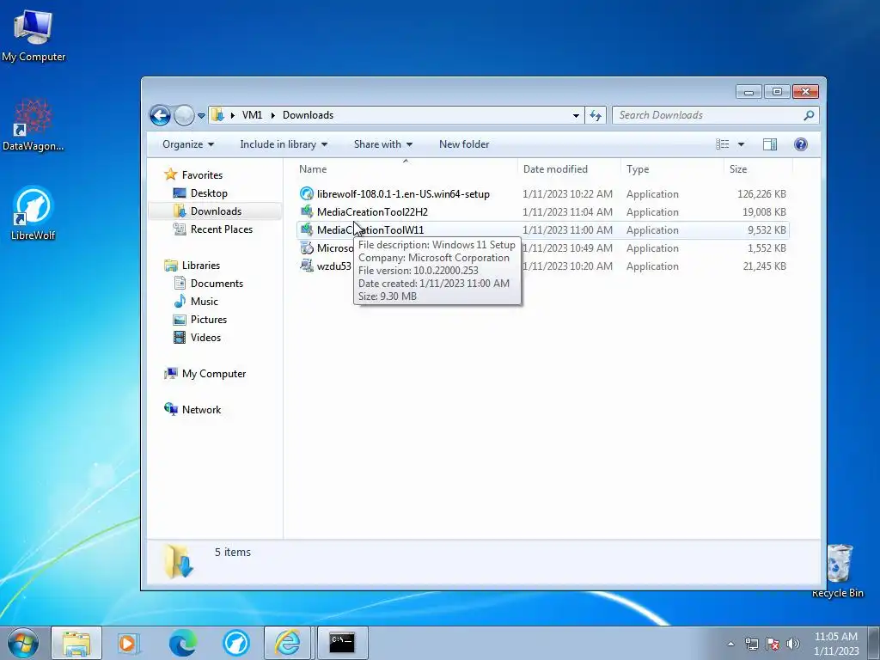Open the Windows Start button
This screenshot has width=880, height=660.
coord(22,643)
